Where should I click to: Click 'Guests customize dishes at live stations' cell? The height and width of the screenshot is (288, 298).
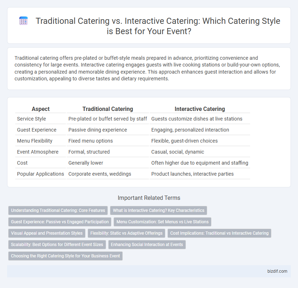(x=200, y=119)
